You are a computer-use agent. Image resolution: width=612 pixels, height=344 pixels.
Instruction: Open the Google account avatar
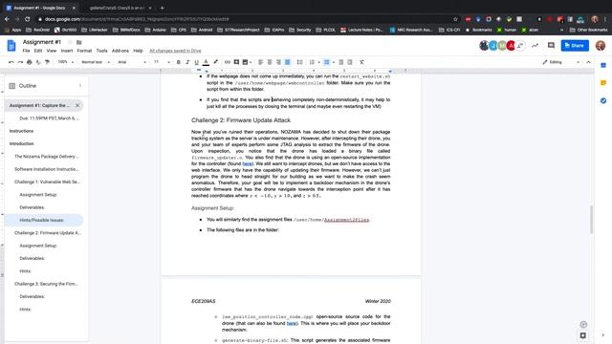pyautogui.click(x=601, y=46)
